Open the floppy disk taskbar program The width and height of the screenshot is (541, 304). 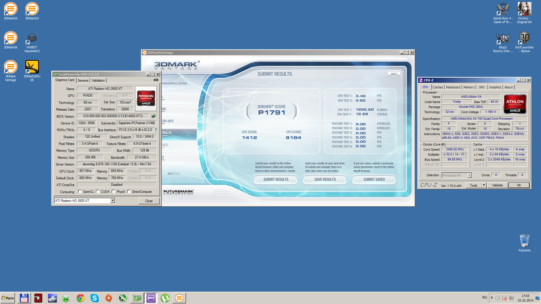24,298
